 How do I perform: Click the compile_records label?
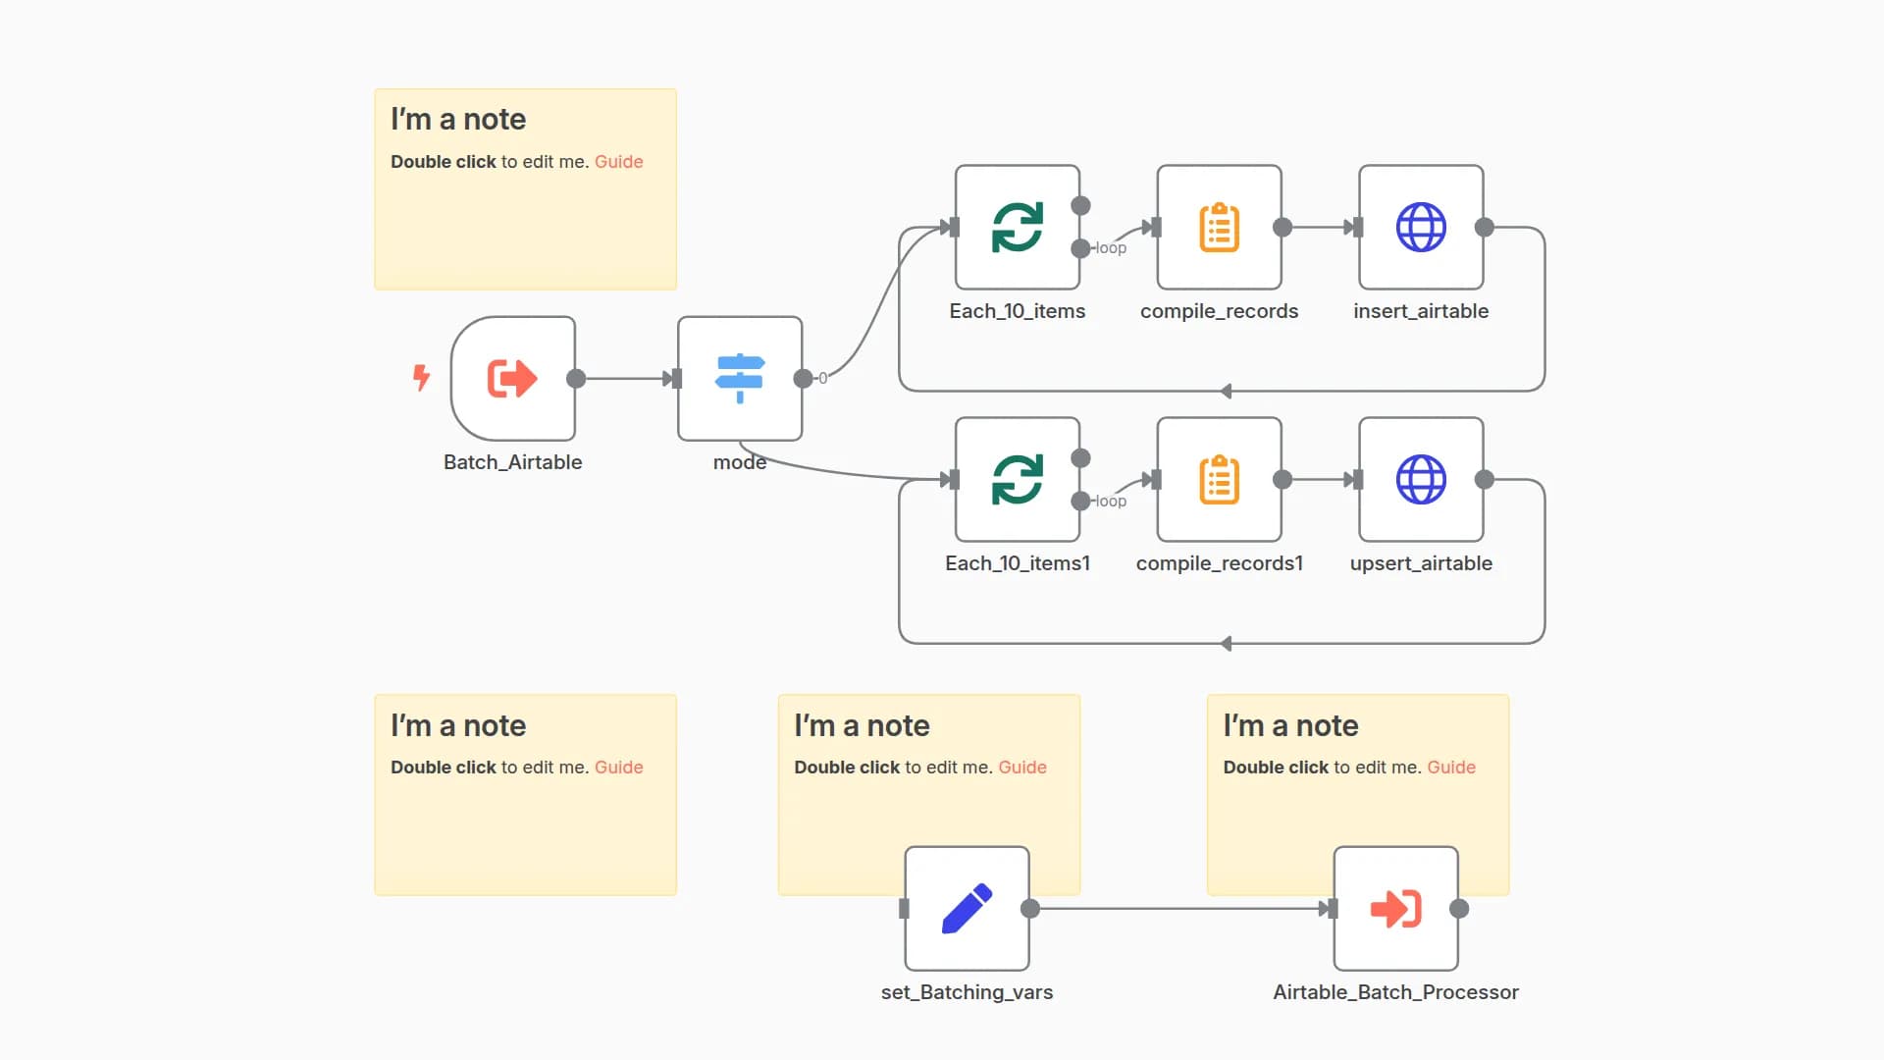[x=1220, y=311]
